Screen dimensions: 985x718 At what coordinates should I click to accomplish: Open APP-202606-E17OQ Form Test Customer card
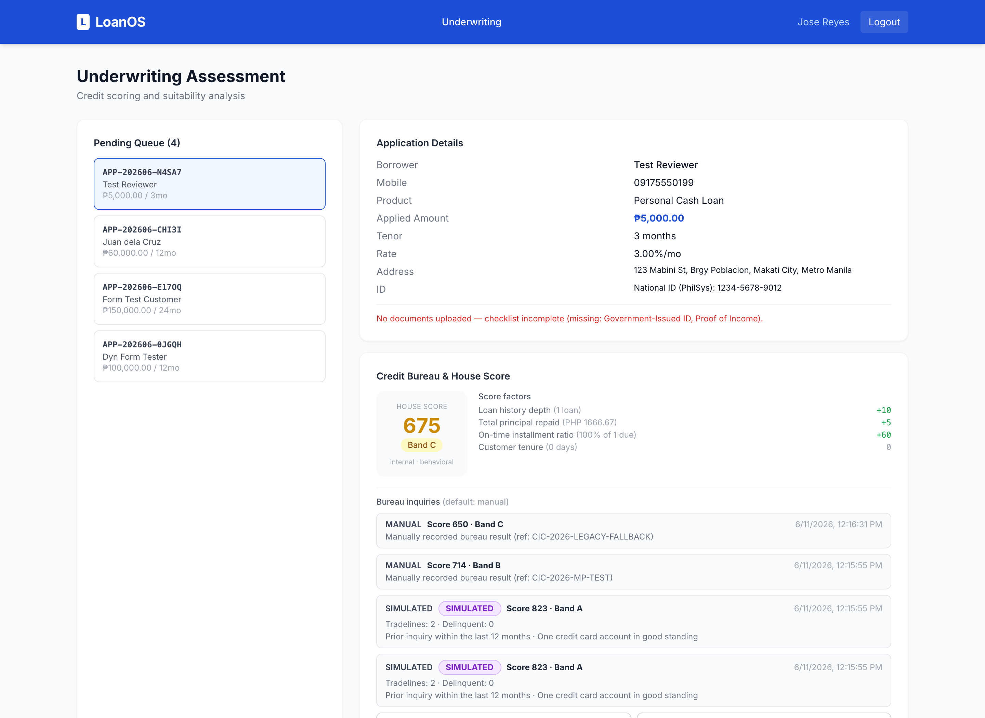click(210, 298)
